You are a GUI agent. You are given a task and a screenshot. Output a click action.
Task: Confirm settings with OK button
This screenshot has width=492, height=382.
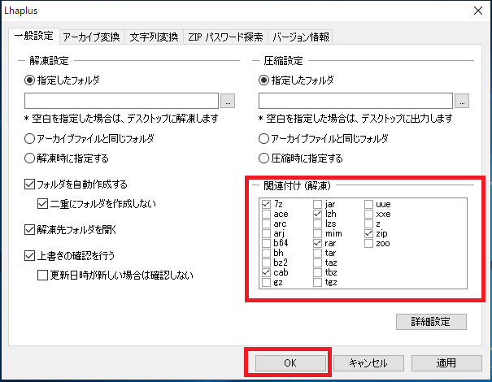click(290, 363)
